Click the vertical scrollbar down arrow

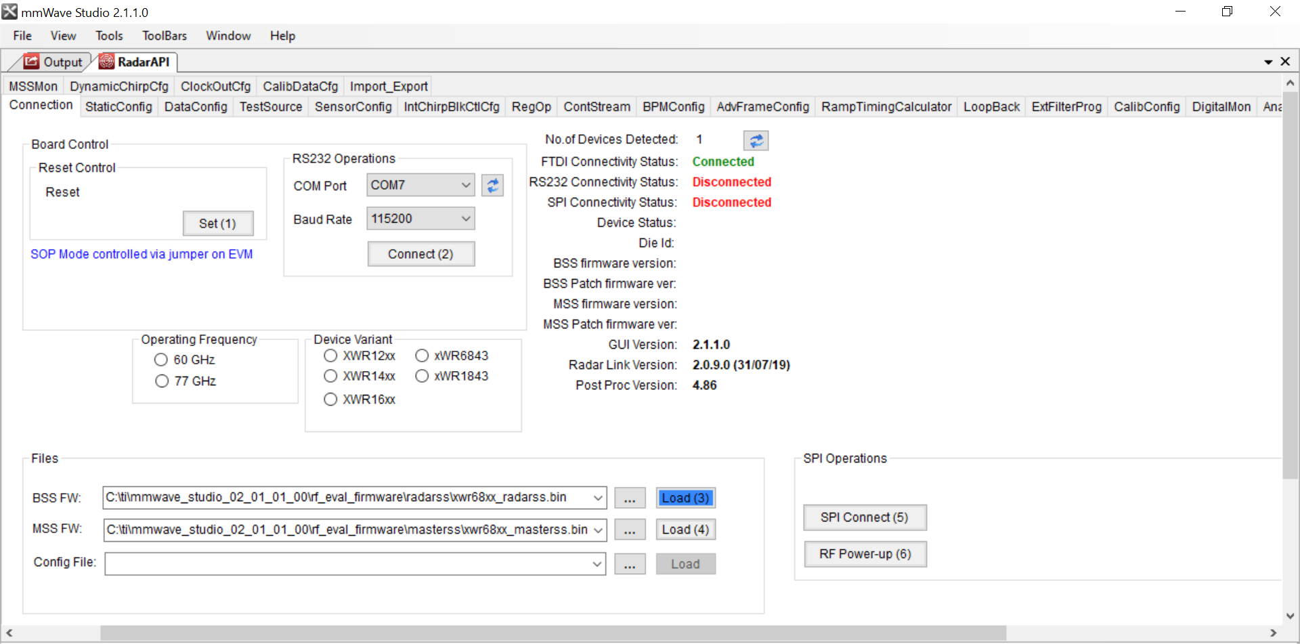point(1290,616)
